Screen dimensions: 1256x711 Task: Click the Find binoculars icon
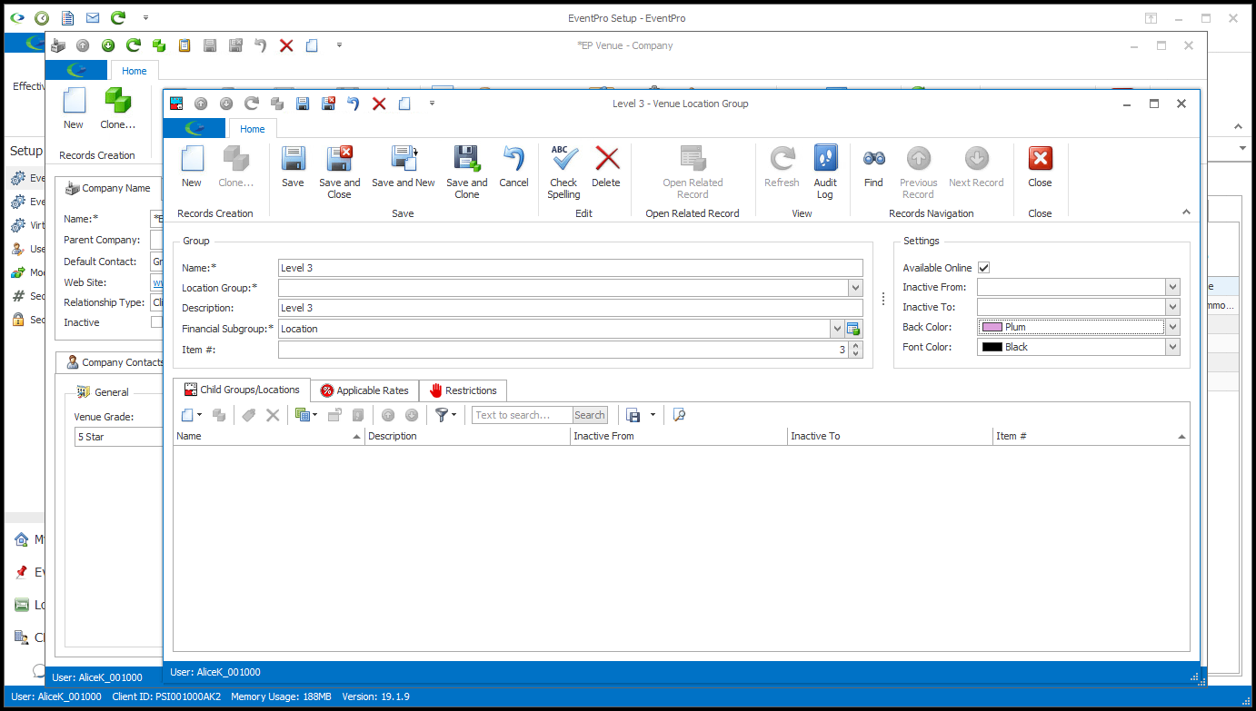point(873,159)
